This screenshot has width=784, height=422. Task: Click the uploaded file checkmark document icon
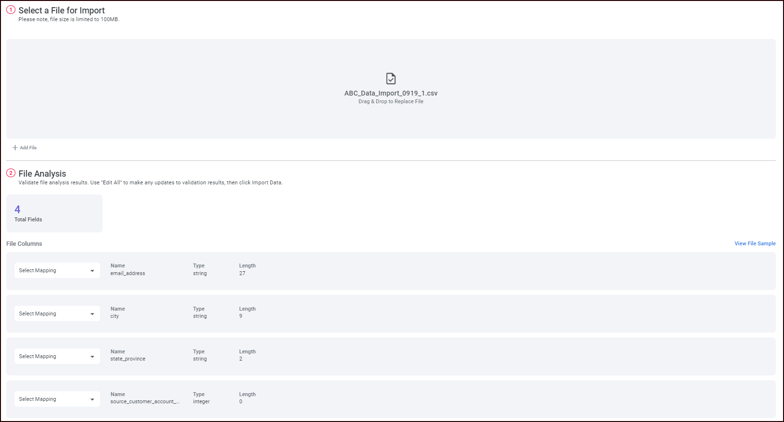(391, 78)
